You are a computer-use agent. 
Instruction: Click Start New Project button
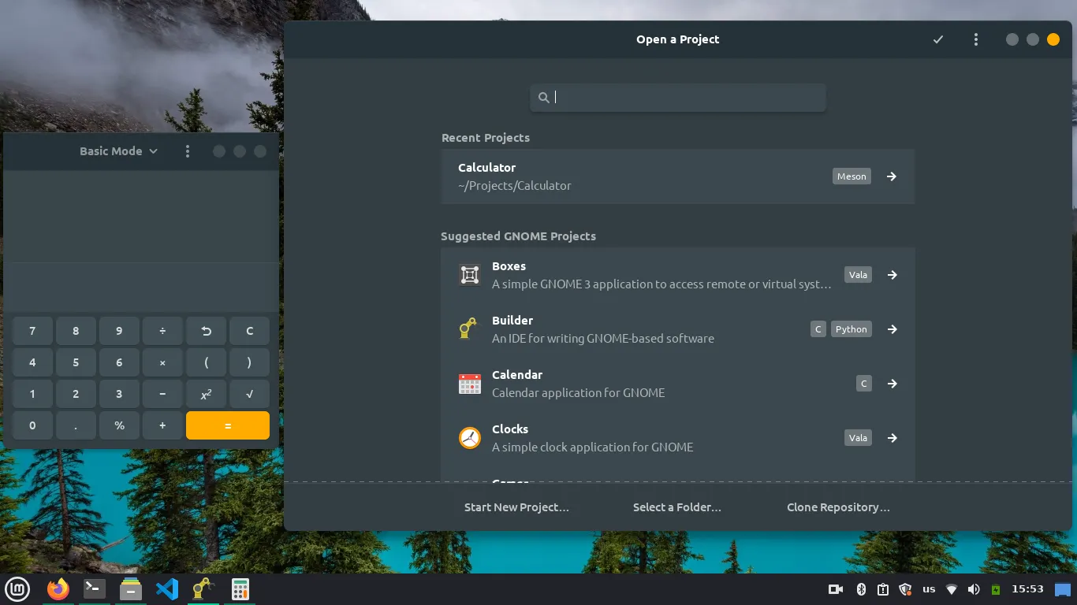[516, 507]
